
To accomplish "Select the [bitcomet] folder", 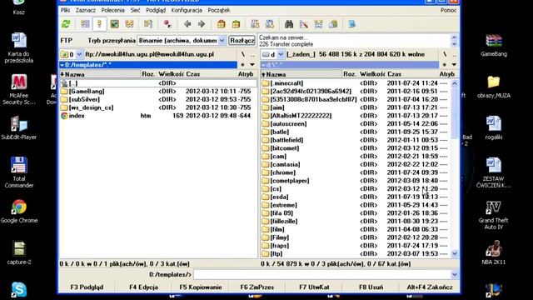I will 356,148.
